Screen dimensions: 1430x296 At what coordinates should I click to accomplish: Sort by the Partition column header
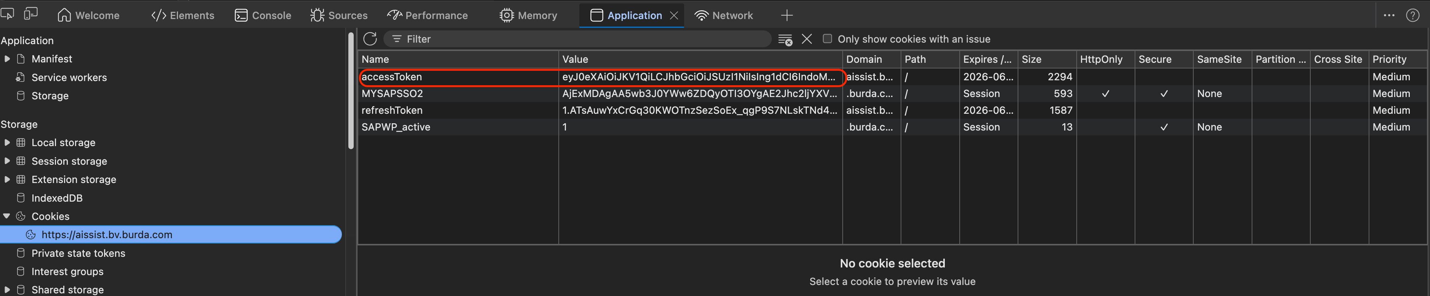[1281, 59]
